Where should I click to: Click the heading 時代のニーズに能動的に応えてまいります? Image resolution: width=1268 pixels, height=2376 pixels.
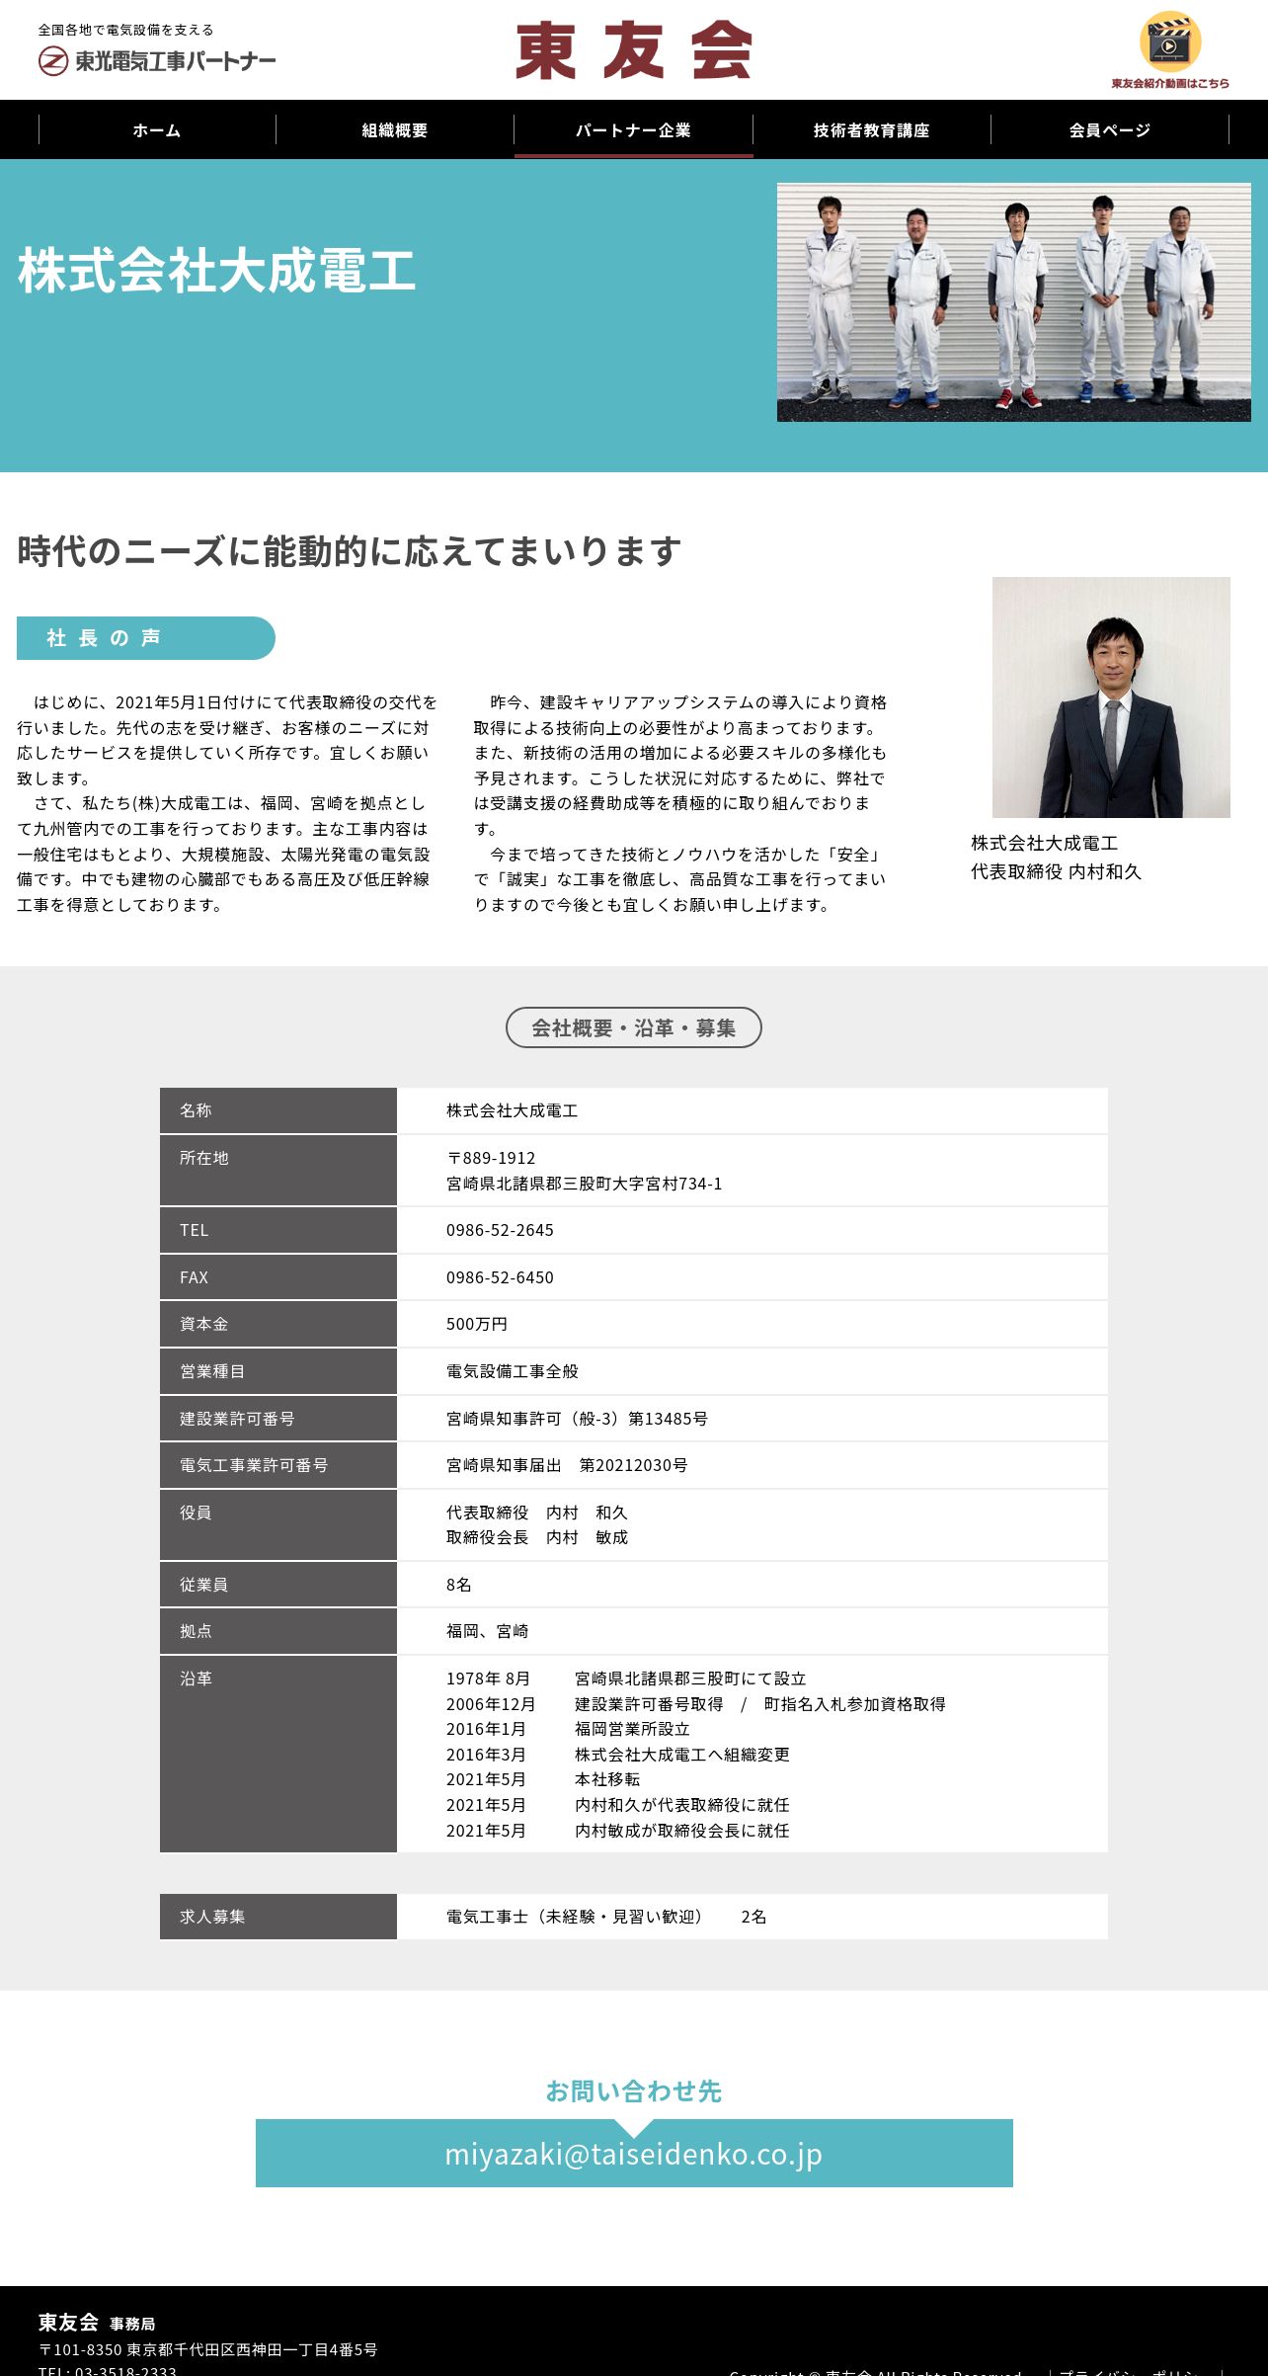pyautogui.click(x=350, y=551)
